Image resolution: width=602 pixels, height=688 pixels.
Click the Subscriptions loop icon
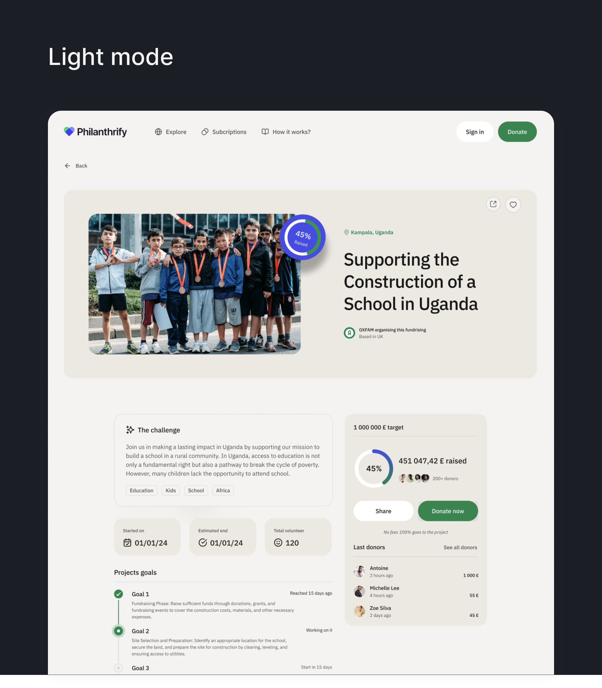click(x=205, y=132)
